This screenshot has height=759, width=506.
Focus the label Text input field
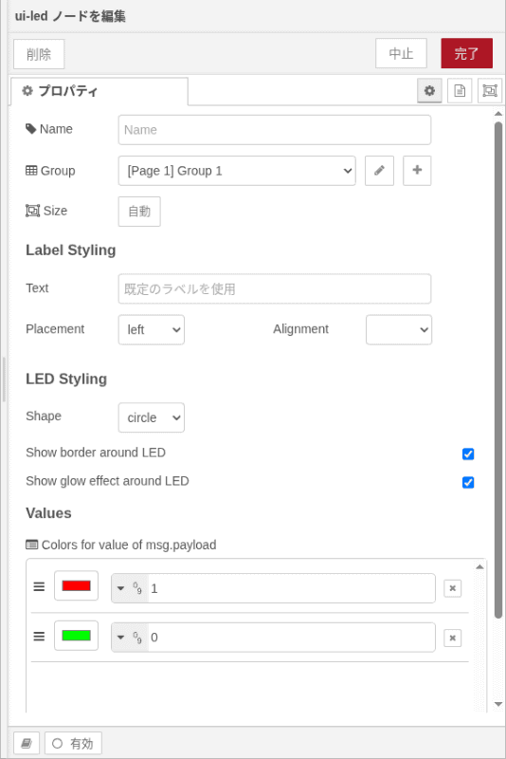coord(275,289)
